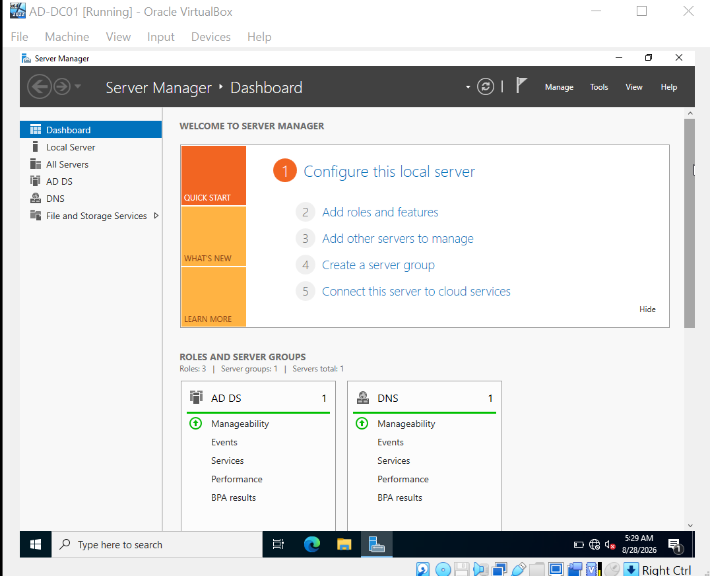Open Task View on the taskbar

[x=278, y=544]
